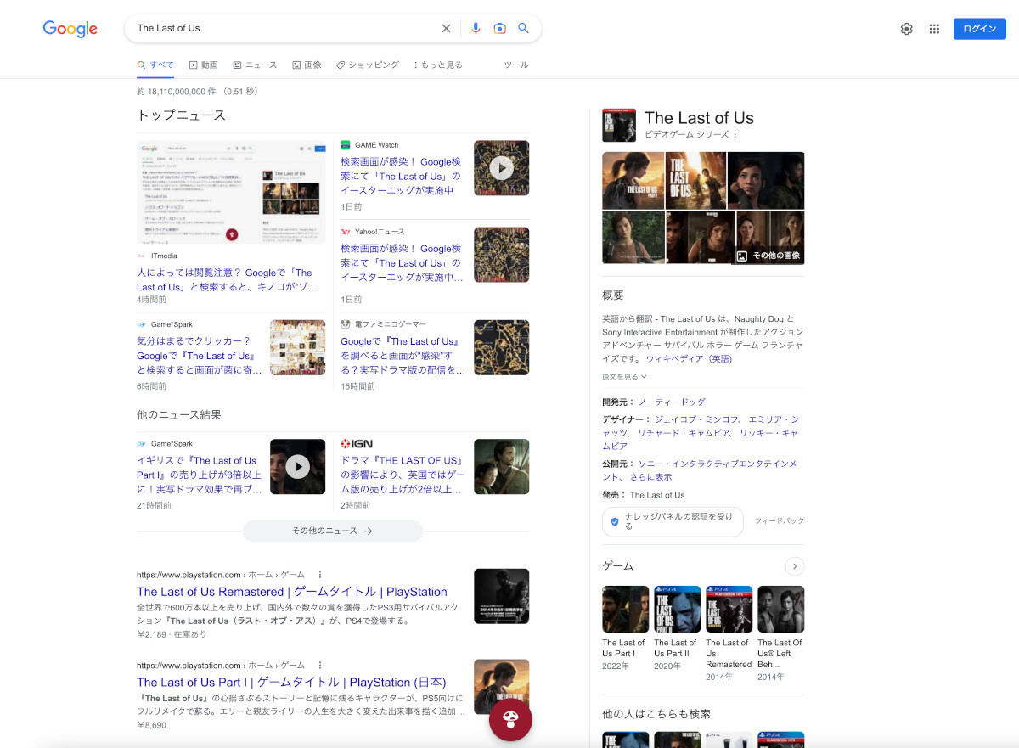Image resolution: width=1019 pixels, height=748 pixels.
Task: Switch to the ショッピング tab
Action: tap(368, 65)
